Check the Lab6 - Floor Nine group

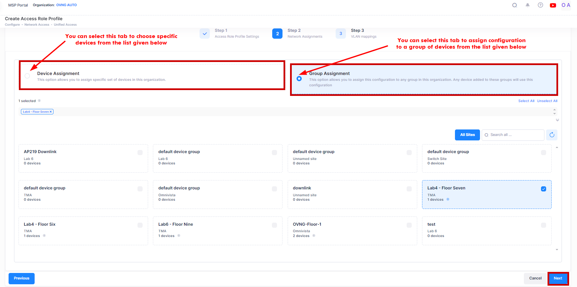pyautogui.click(x=274, y=225)
